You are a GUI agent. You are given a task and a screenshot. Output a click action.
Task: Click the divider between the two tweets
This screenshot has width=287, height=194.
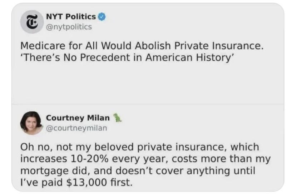click(x=143, y=104)
